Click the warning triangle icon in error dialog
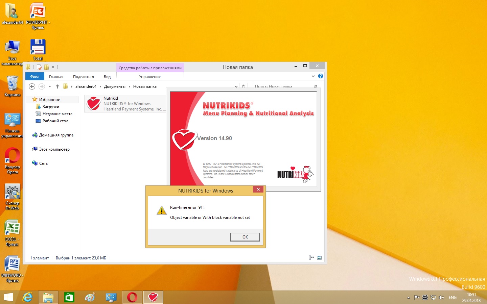This screenshot has width=487, height=304. tap(162, 210)
